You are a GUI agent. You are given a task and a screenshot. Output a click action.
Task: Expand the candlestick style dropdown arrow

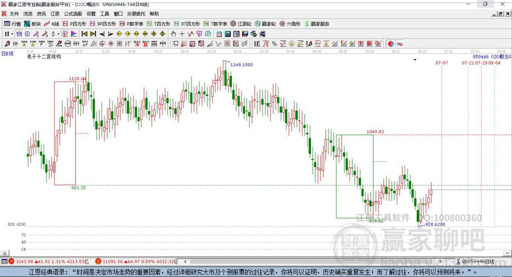click(58, 34)
